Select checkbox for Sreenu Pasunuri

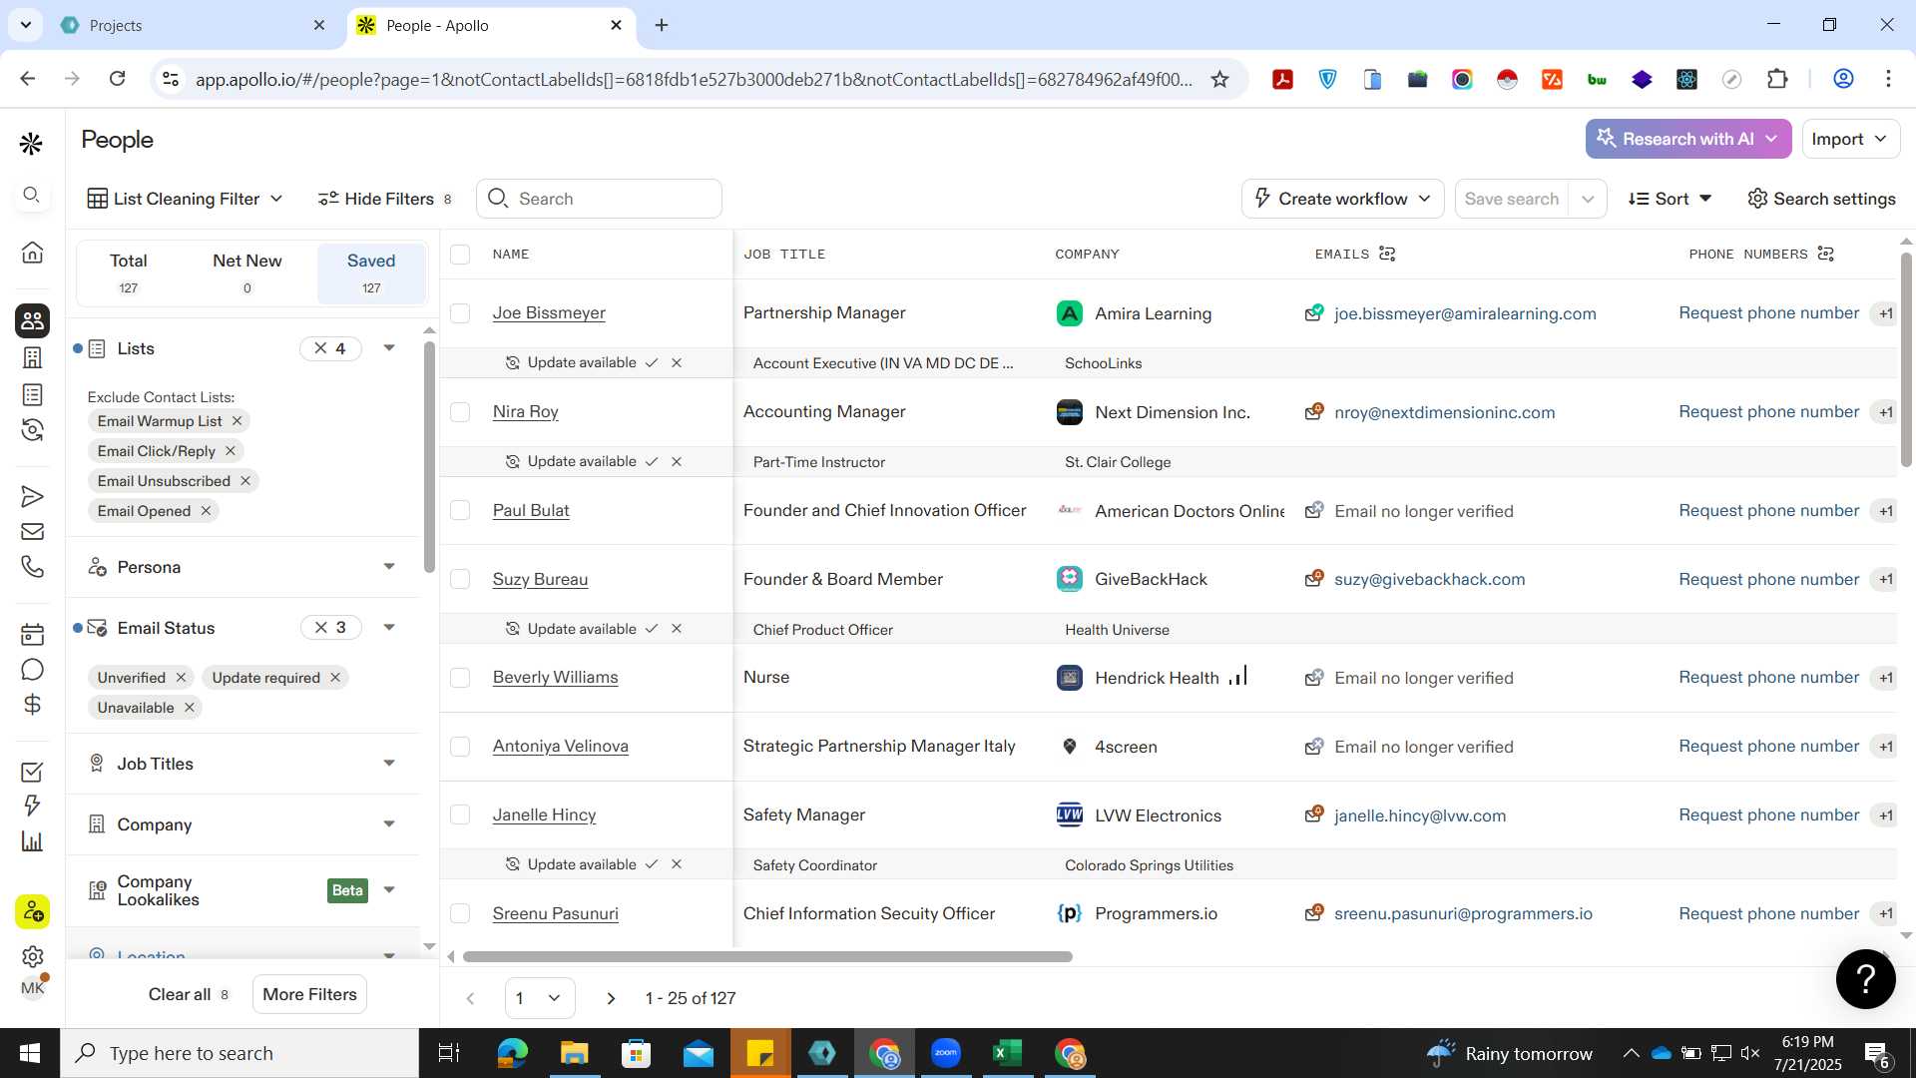tap(460, 913)
